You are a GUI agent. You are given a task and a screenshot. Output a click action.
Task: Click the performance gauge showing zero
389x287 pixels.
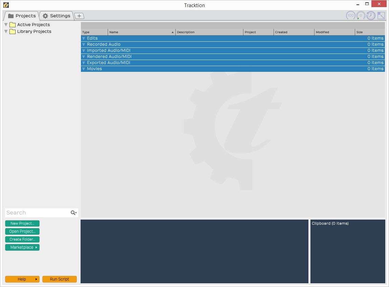click(361, 15)
